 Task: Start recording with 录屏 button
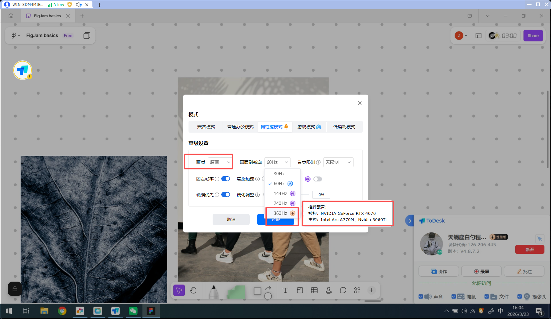[481, 271]
